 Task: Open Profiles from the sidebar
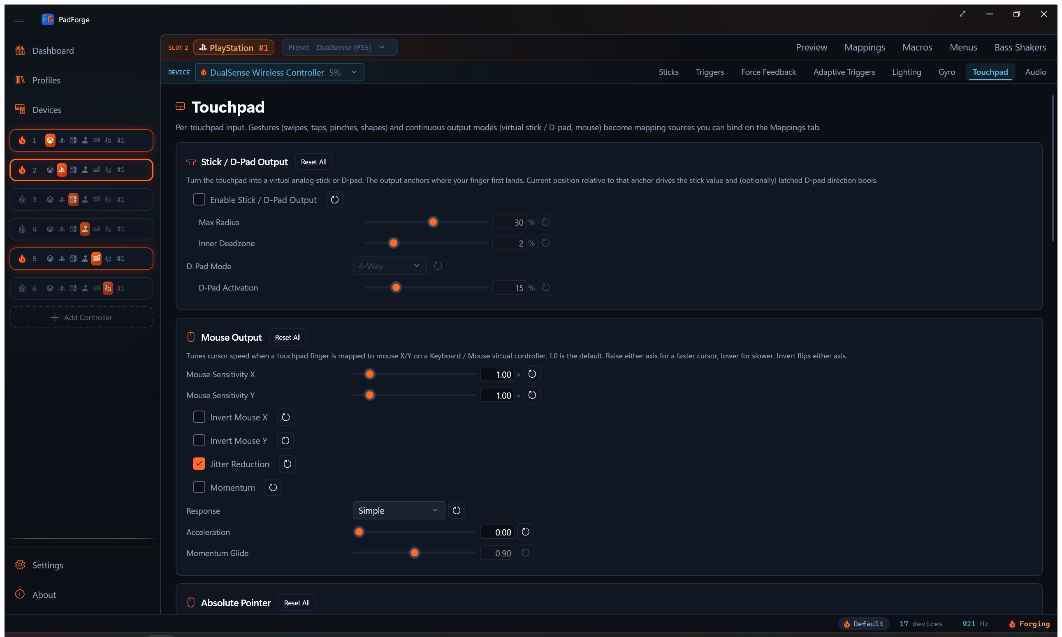click(46, 80)
